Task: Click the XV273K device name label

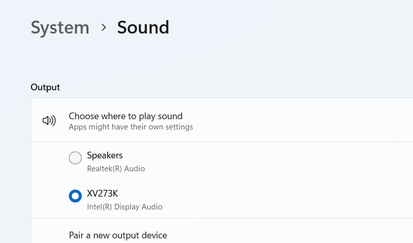Action: 102,193
